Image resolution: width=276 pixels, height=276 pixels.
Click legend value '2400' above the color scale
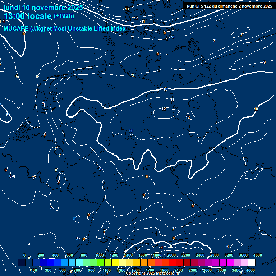pyautogui.click(x=200, y=255)
